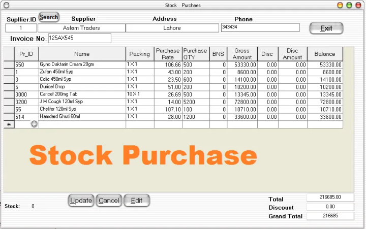Click the packing cell 10X1
The height and width of the screenshot is (229, 366).
pos(140,94)
